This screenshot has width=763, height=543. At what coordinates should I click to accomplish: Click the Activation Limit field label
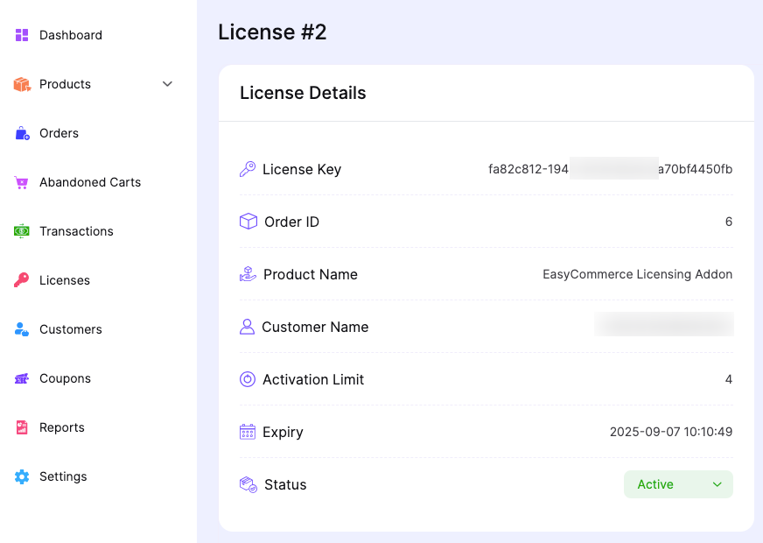click(313, 379)
